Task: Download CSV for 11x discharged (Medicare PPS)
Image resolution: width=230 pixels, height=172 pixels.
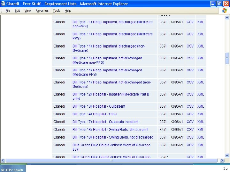Action: point(190,34)
